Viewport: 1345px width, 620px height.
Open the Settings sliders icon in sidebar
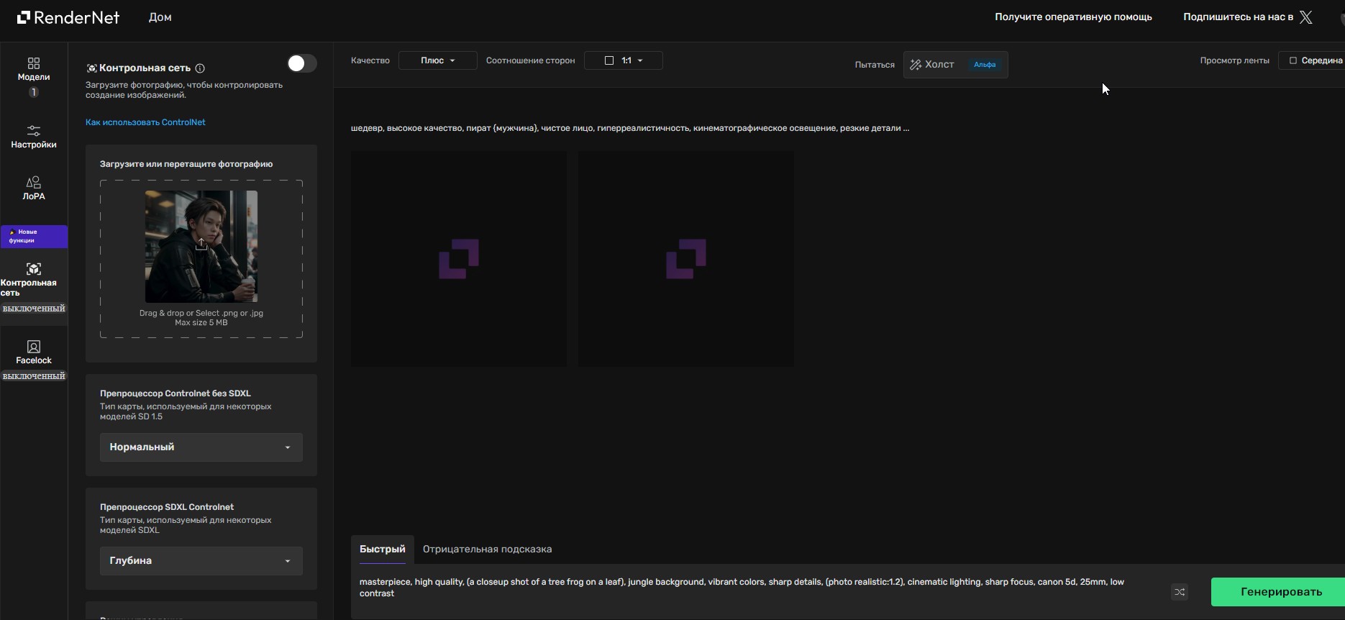click(34, 130)
